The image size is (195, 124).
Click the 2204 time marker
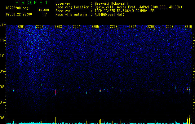coord(77,27)
